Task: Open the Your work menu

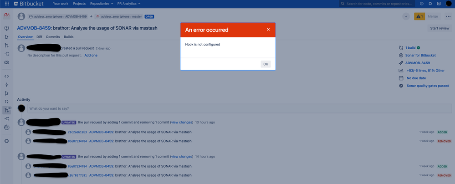Action: [x=61, y=4]
